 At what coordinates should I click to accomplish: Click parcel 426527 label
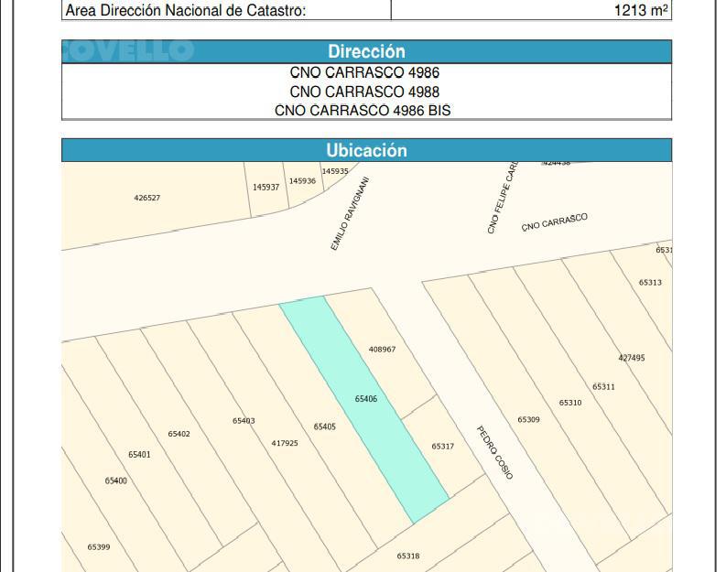pyautogui.click(x=146, y=198)
